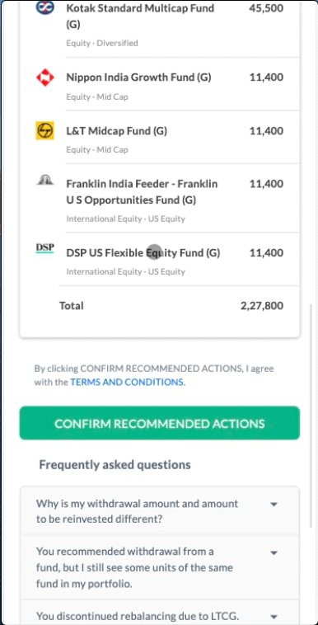Click the Frequently asked questions heading
The image size is (318, 625).
pyautogui.click(x=115, y=465)
